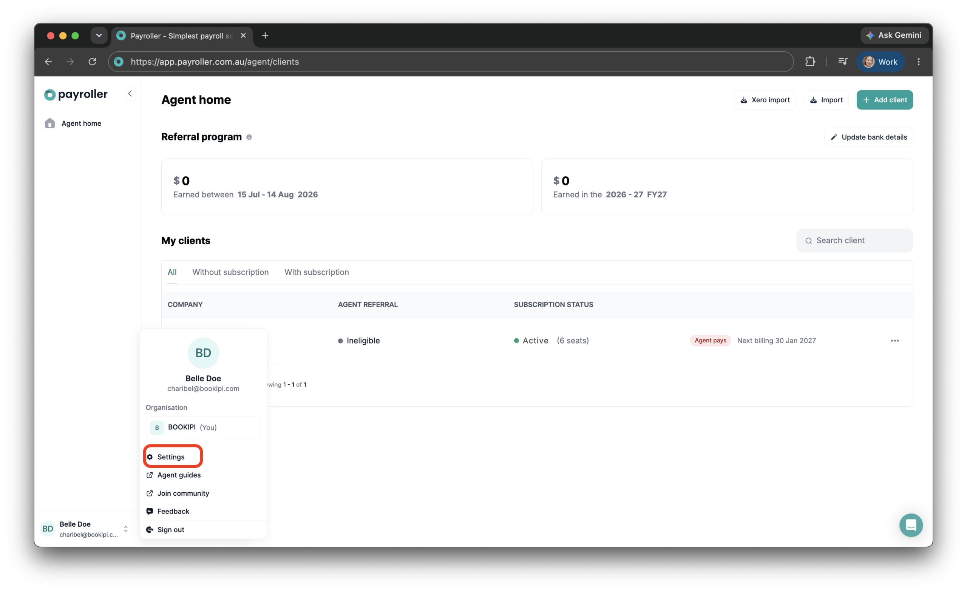View site info icon in address bar
This screenshot has height=592, width=967.
[x=119, y=62]
